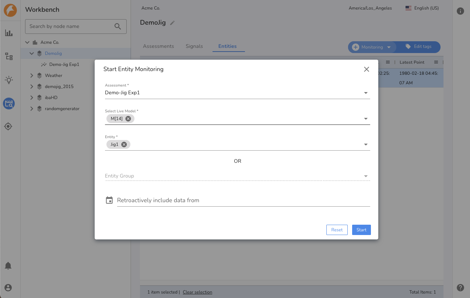
Task: Click the Monitoring plus icon
Action: coord(356,47)
